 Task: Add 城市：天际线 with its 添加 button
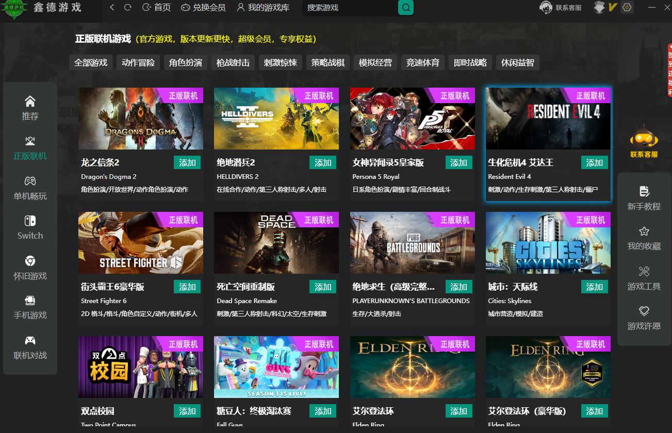[x=594, y=287]
